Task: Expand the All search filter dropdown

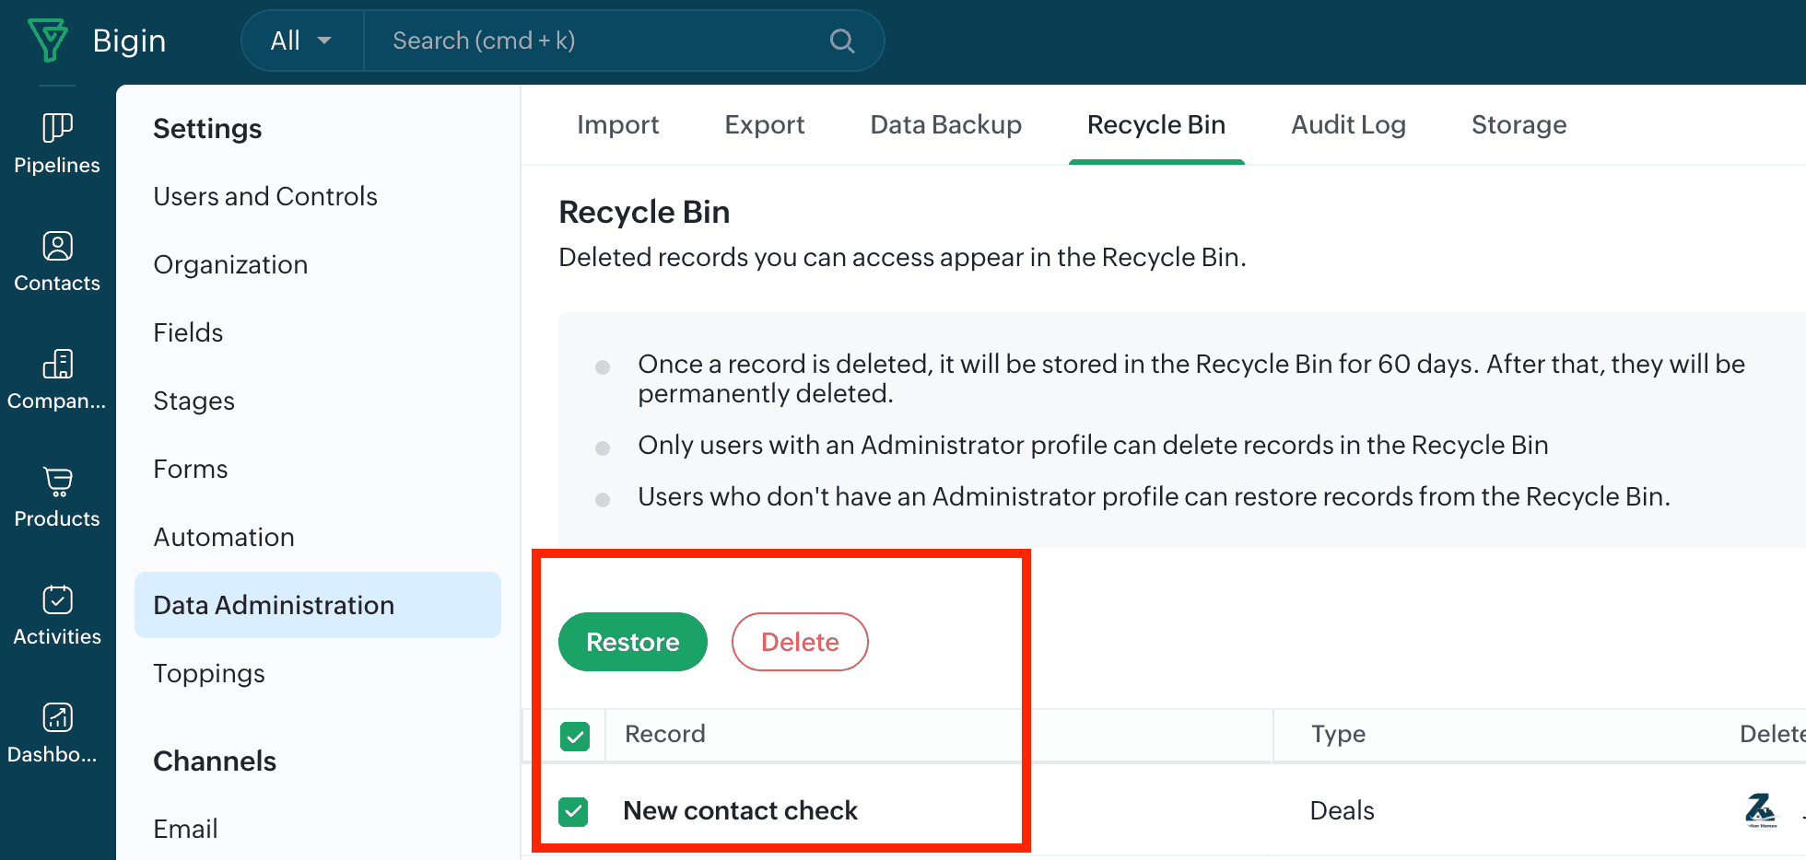Action: [x=301, y=41]
